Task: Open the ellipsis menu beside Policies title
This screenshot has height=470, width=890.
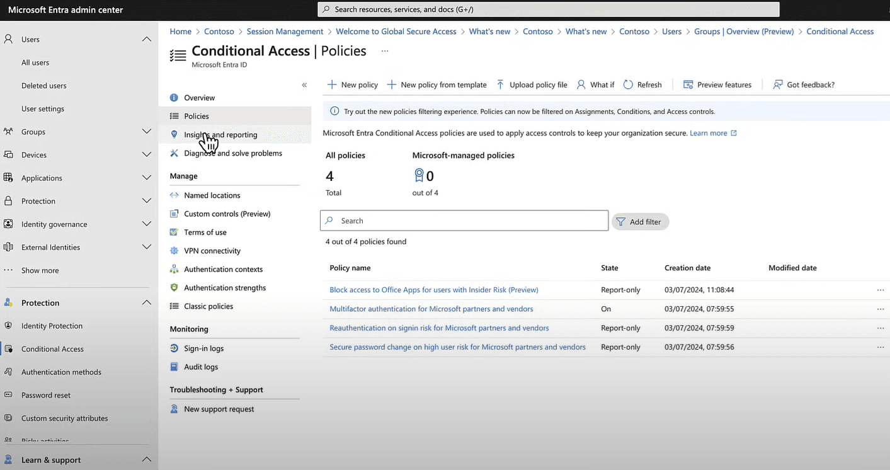Action: coord(385,51)
